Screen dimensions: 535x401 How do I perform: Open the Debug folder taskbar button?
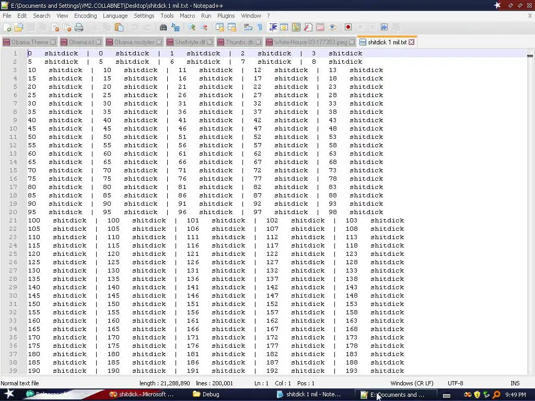click(x=206, y=394)
